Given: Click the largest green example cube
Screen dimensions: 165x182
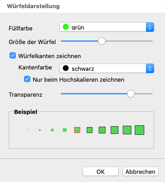Looking at the screenshot, I should coord(140,130).
